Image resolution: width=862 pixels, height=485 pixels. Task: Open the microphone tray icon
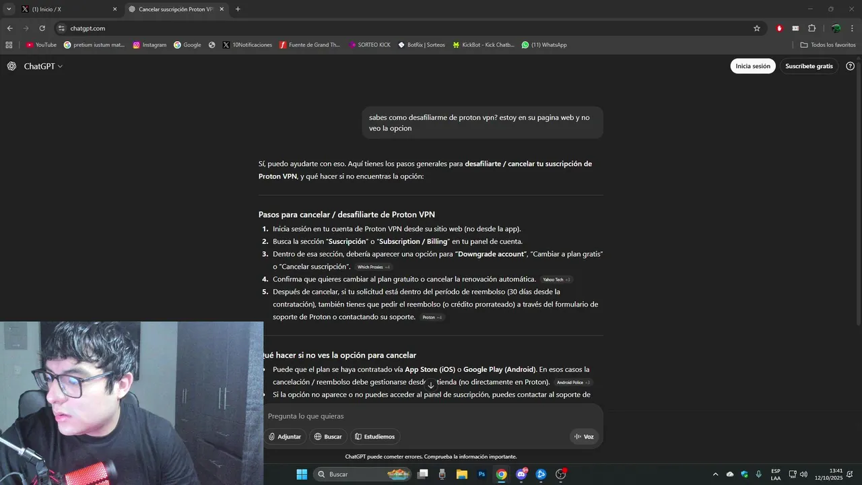[x=759, y=474]
